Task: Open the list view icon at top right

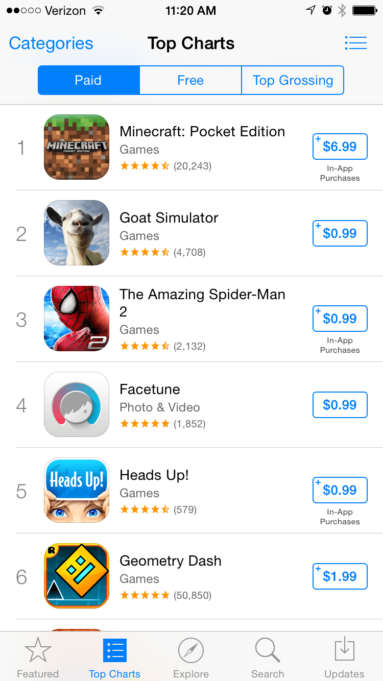Action: (x=356, y=43)
